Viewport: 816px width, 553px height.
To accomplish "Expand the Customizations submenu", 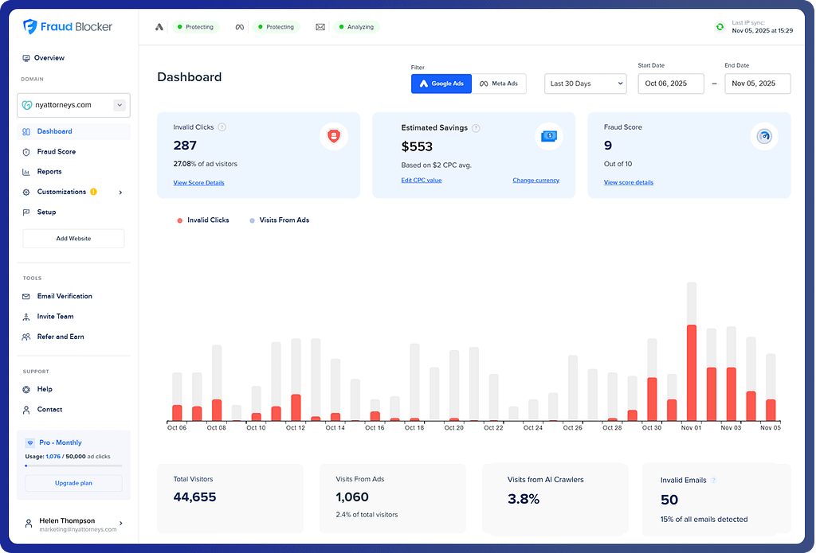I will [x=120, y=193].
